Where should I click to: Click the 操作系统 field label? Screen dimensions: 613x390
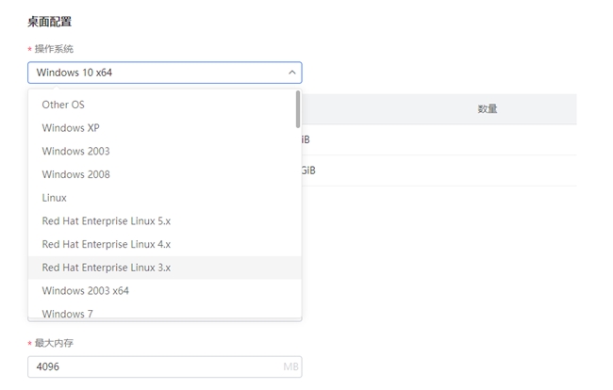(x=54, y=49)
